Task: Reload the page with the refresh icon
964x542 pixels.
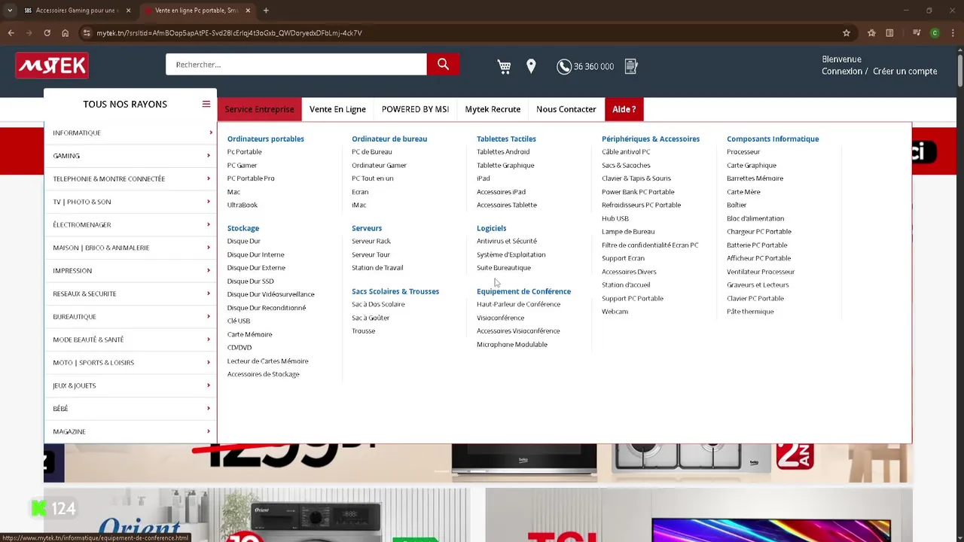Action: (x=47, y=33)
